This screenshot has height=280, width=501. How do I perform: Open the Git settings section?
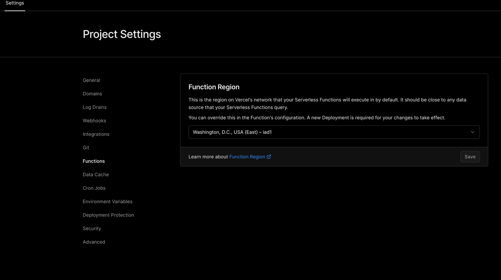(x=86, y=148)
